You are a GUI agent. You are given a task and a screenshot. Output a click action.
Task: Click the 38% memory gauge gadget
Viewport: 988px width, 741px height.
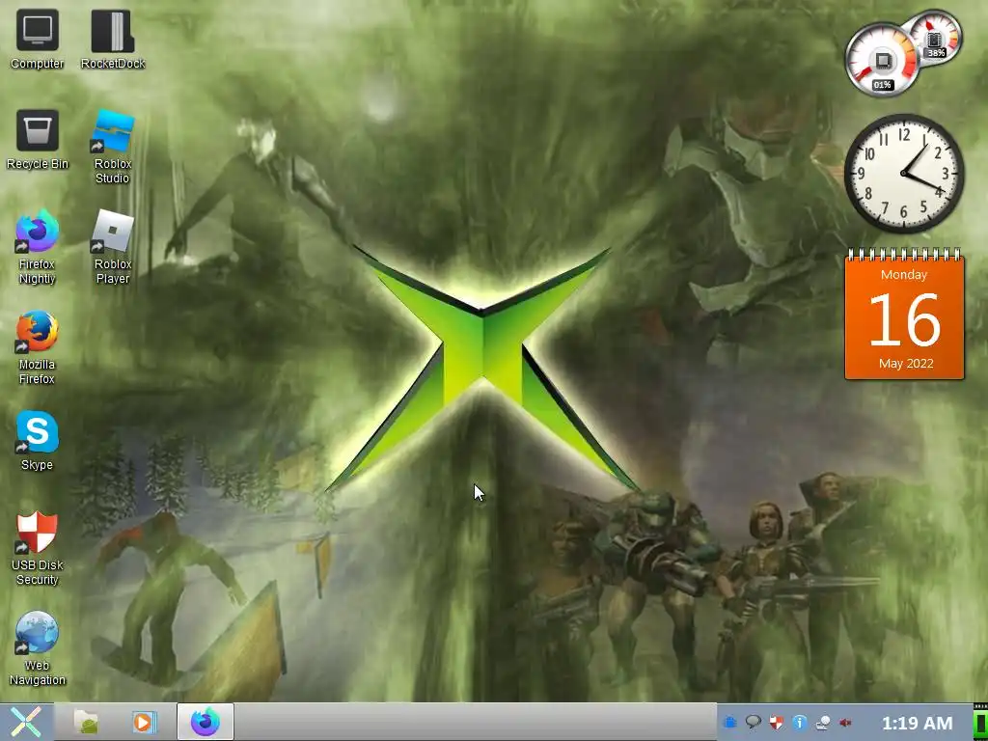pos(936,38)
